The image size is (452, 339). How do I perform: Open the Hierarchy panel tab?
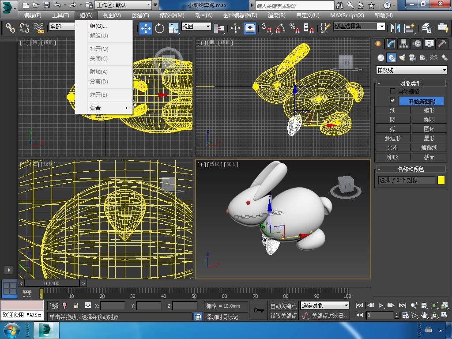pos(403,44)
